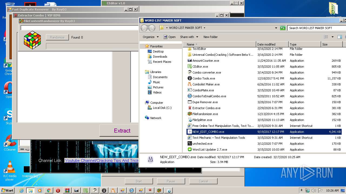Select the Combolist Maker.exe file icon
The width and height of the screenshot is (346, 194).
coord(190,84)
